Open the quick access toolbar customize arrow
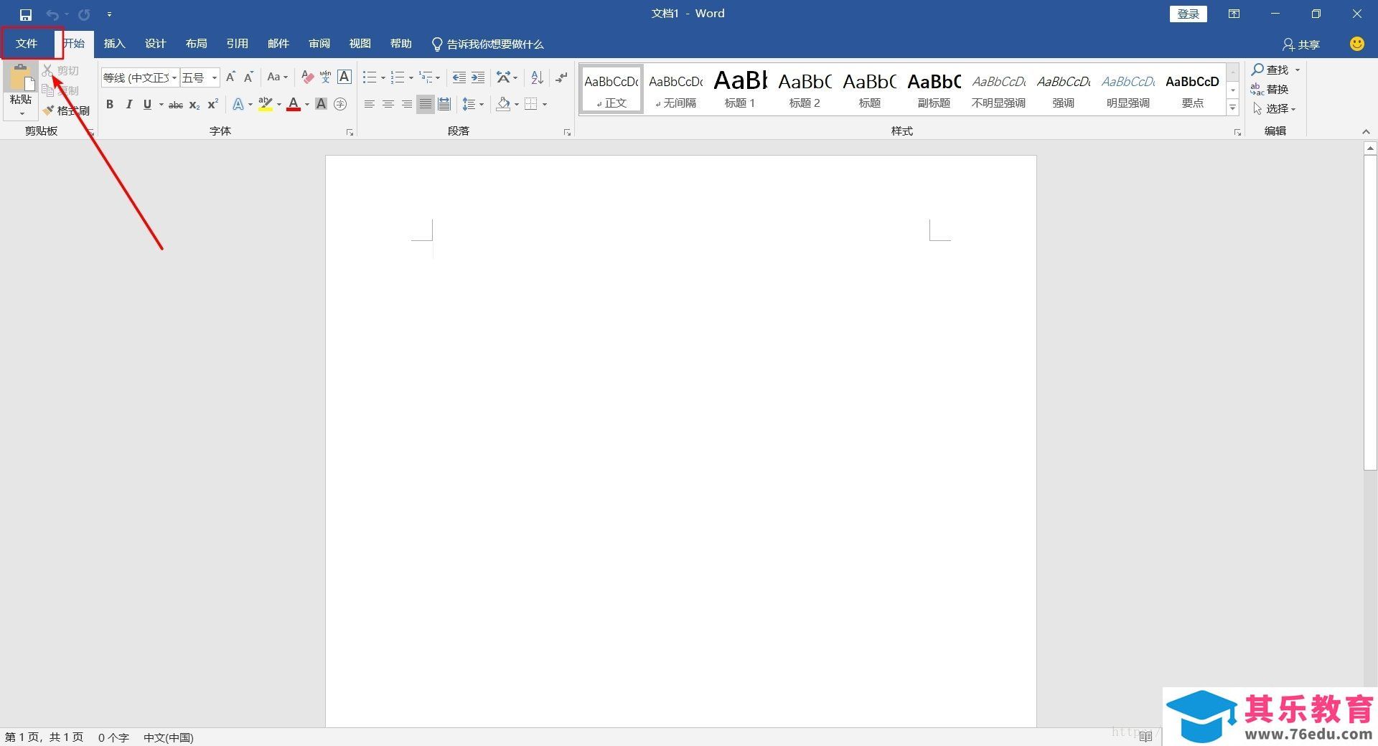 109,14
